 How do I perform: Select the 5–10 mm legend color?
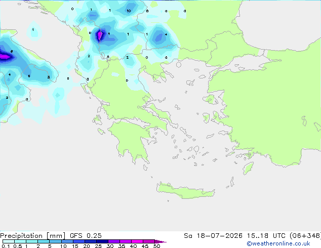point(55,241)
